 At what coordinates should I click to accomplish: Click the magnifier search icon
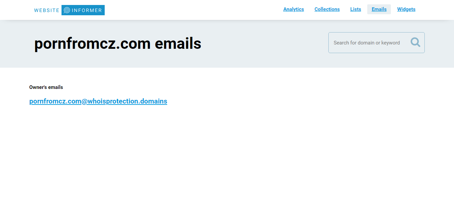(415, 42)
